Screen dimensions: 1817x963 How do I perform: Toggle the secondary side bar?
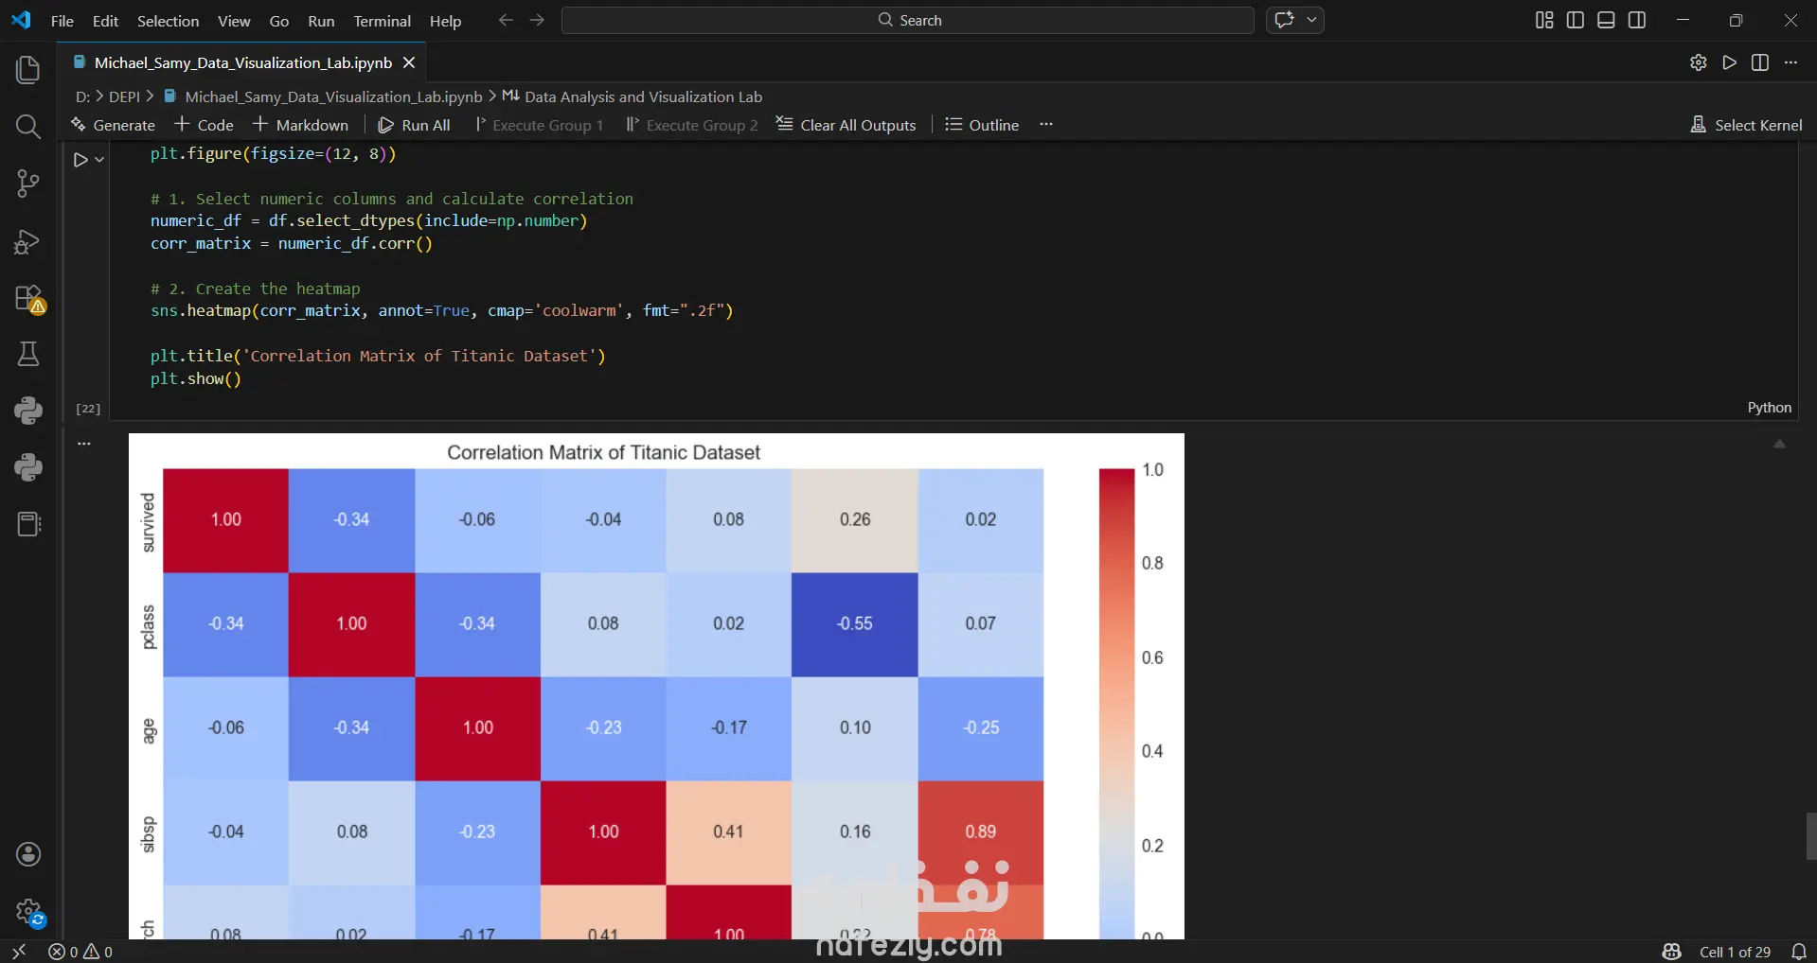[1637, 20]
